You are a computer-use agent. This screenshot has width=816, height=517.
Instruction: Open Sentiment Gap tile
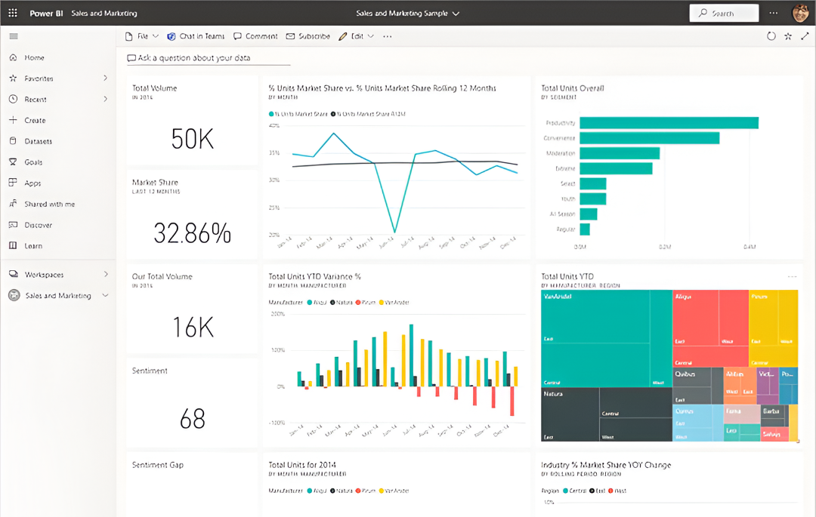click(192, 485)
